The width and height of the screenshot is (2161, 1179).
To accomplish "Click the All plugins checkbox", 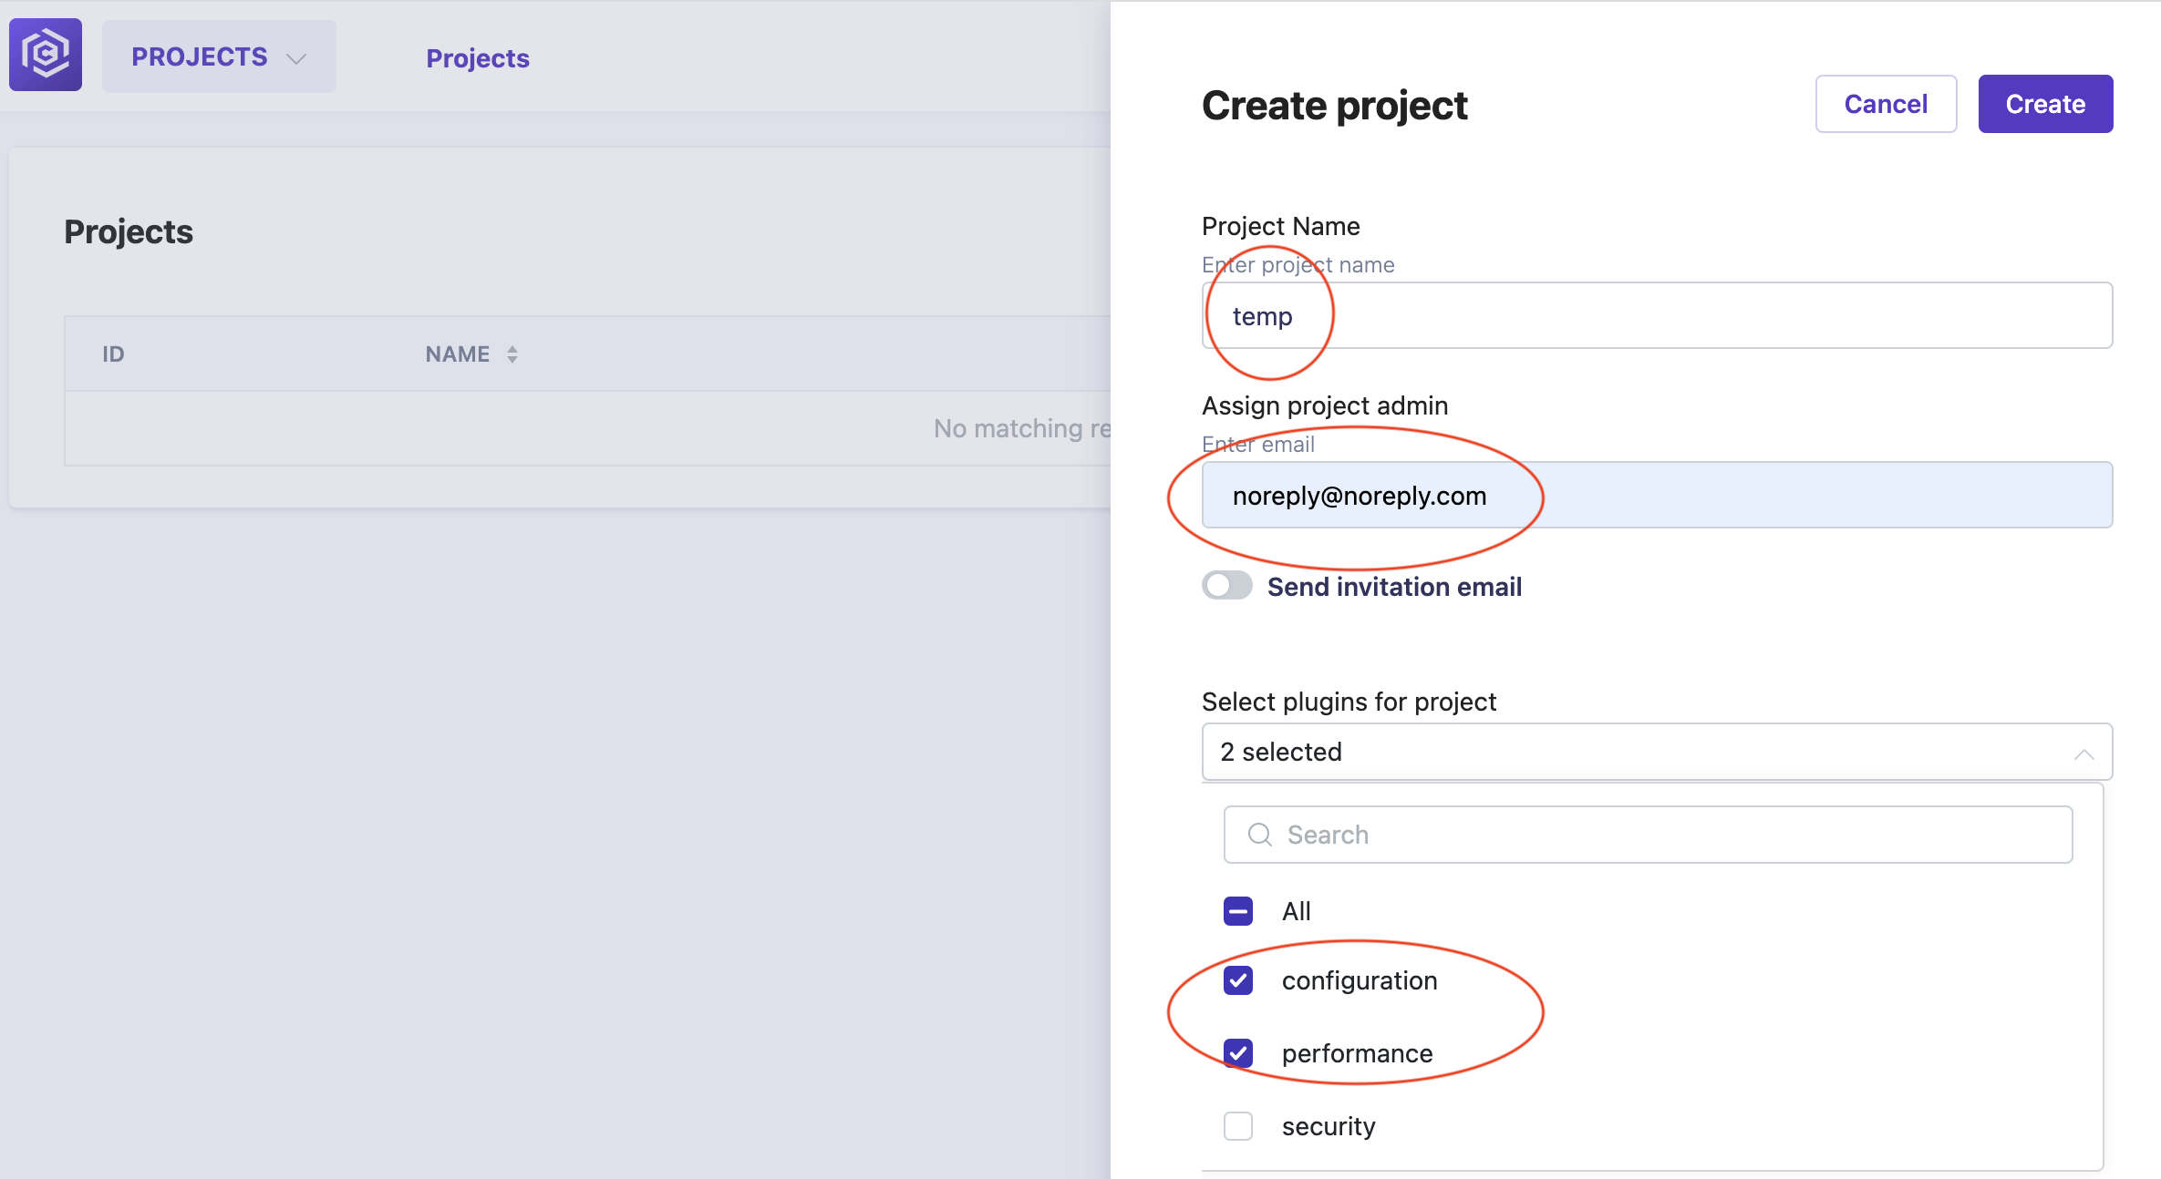I will pyautogui.click(x=1238, y=911).
